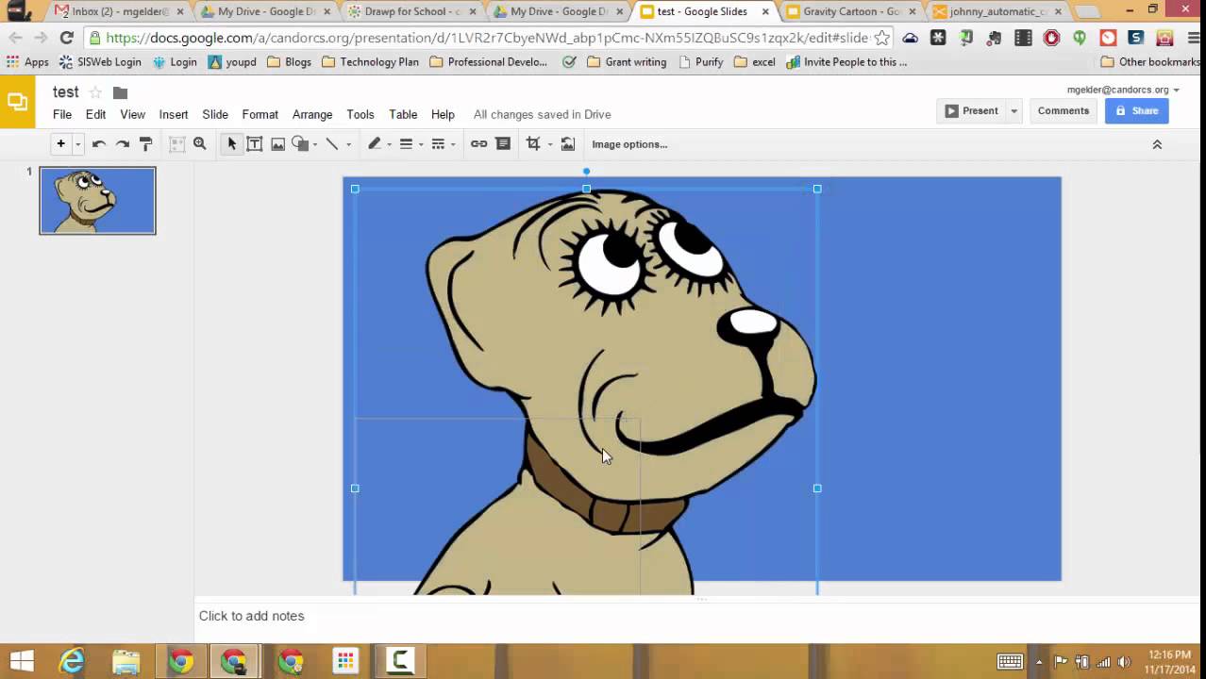
Task: Click the Crop image tool
Action: coord(533,144)
